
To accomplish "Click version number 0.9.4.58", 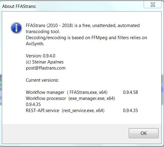I will pos(130,92).
